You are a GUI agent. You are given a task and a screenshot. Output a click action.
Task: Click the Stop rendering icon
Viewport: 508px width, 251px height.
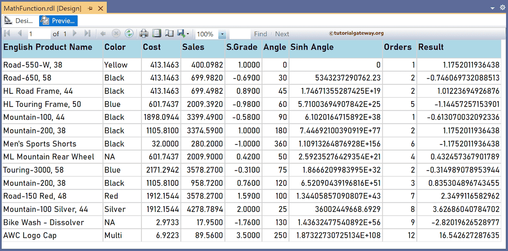116,34
